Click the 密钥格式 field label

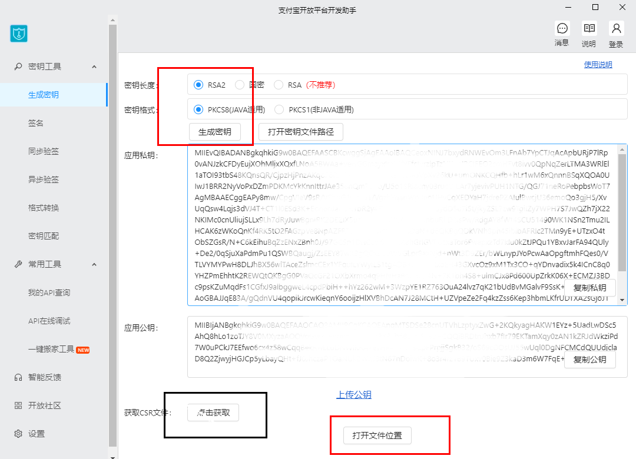point(141,110)
